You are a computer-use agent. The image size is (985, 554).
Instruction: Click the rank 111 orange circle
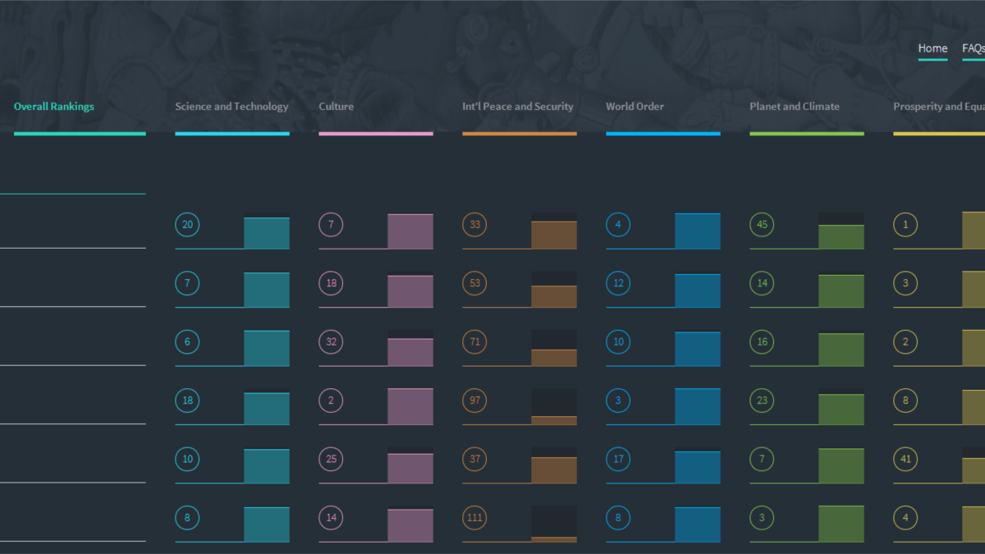(x=474, y=518)
